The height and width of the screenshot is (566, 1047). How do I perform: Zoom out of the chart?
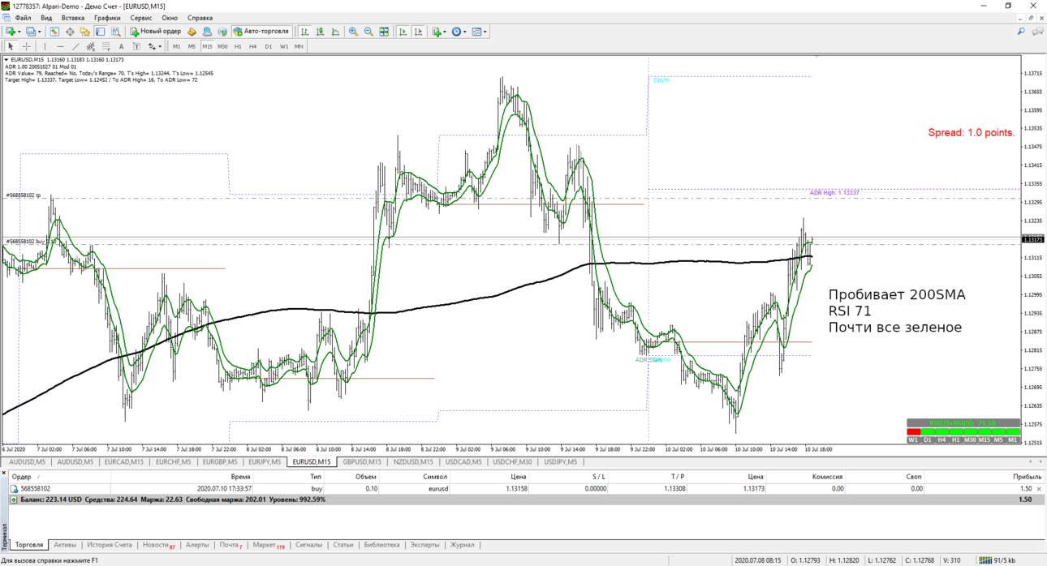368,32
